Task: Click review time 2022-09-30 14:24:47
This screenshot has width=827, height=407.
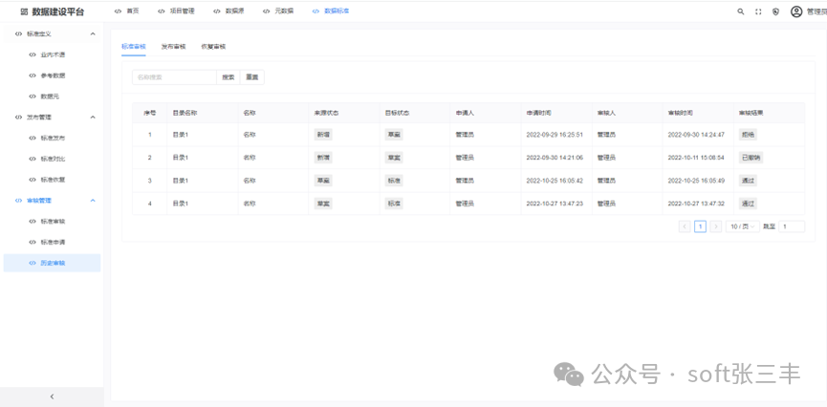Action: click(696, 135)
